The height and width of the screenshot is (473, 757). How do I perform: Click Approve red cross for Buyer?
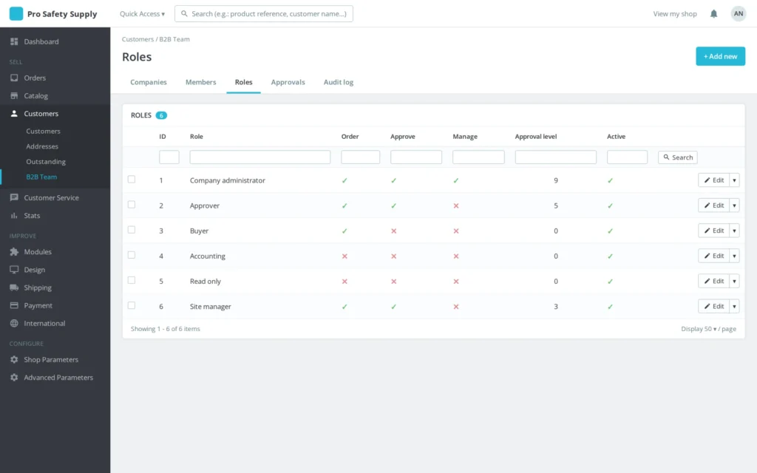click(x=393, y=231)
